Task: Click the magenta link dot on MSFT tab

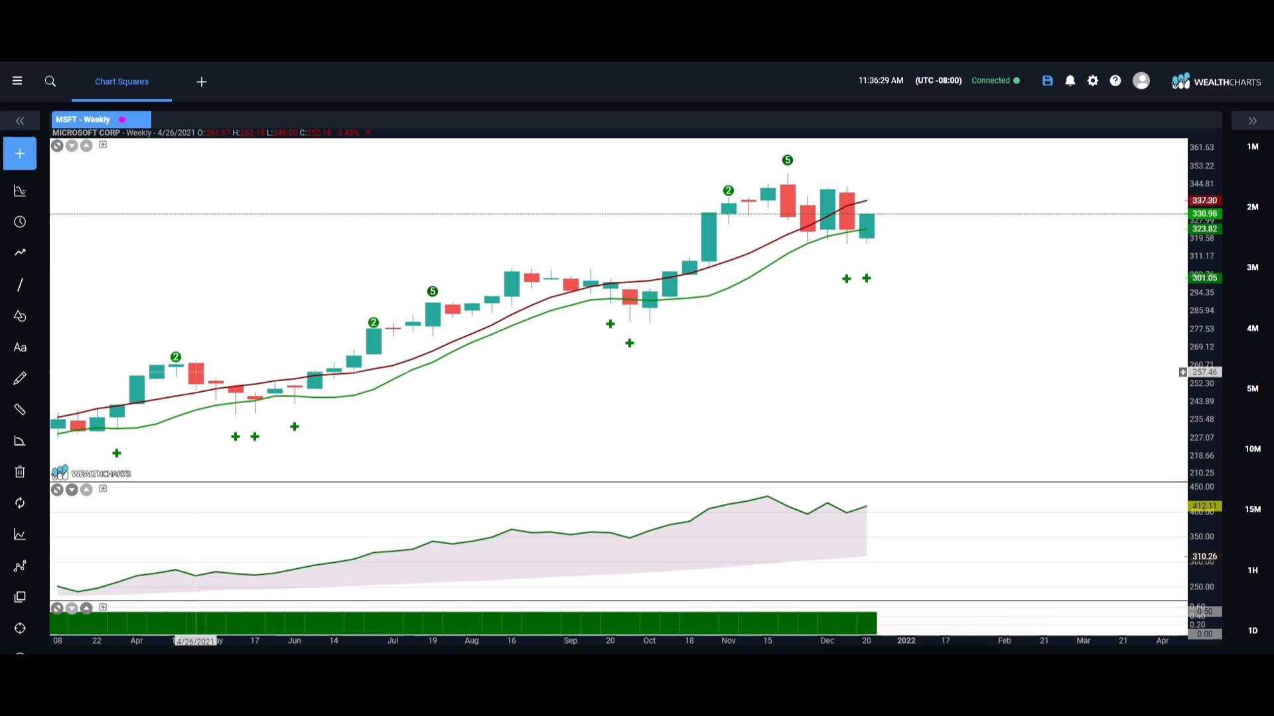Action: [122, 119]
